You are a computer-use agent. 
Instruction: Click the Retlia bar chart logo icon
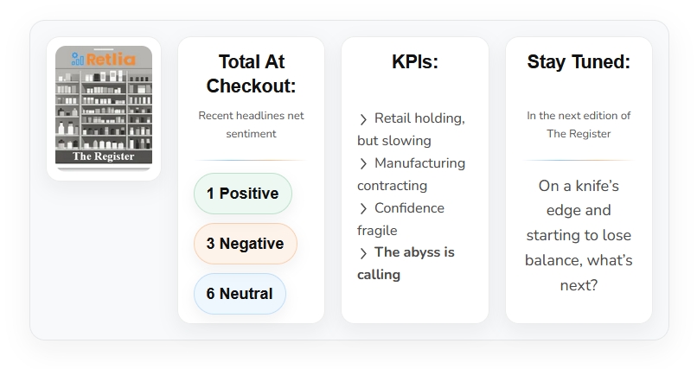click(x=77, y=59)
